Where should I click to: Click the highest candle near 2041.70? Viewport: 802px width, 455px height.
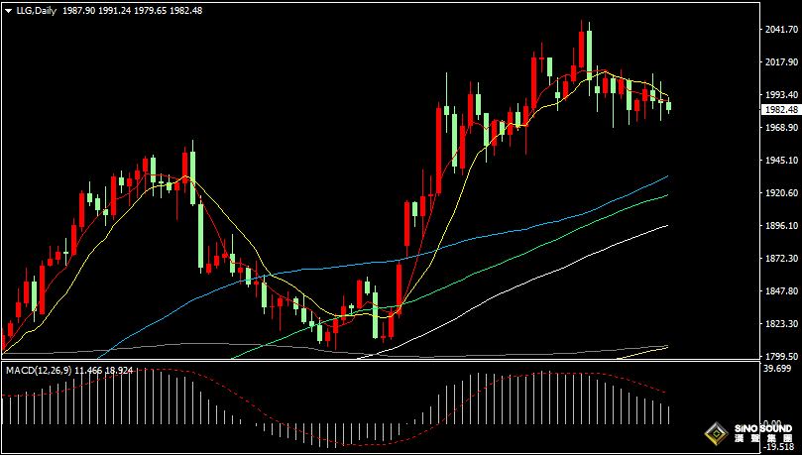[589, 50]
